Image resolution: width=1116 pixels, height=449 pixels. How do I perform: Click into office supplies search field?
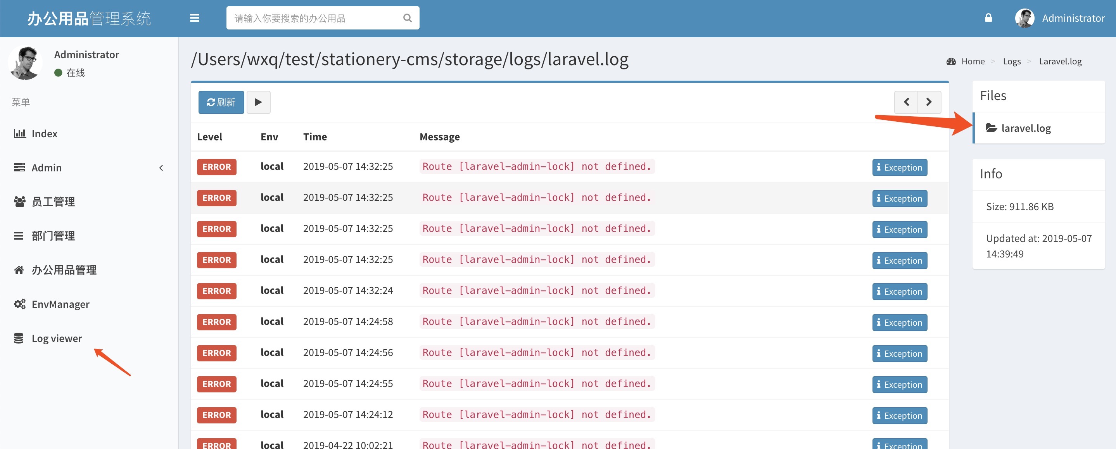pos(314,18)
